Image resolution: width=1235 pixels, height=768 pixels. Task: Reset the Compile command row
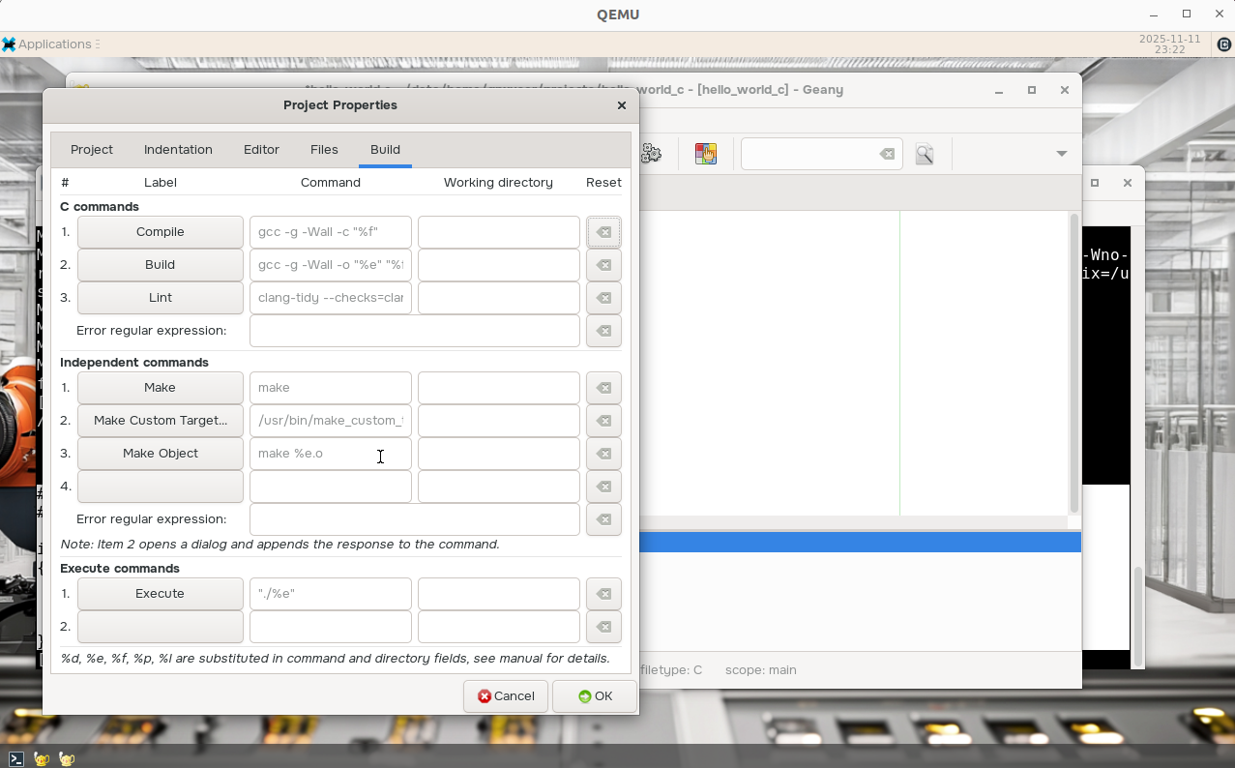[x=603, y=232]
